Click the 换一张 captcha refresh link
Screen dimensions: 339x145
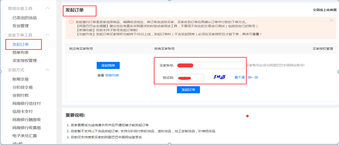253,77
